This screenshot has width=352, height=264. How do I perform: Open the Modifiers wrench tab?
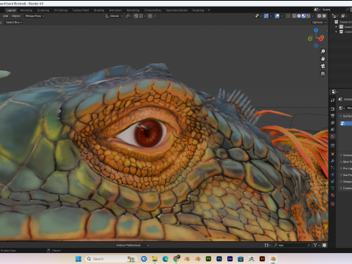click(333, 161)
